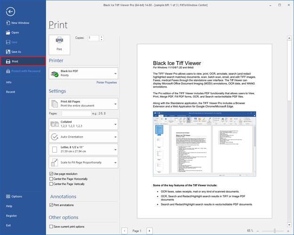This screenshot has height=235, width=294.
Task: Open Help in the sidebar
Action: 23,206
